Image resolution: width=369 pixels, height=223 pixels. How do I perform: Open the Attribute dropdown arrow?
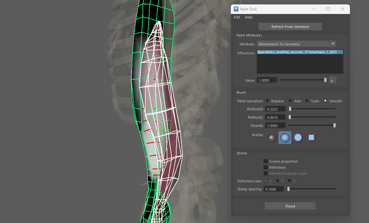tap(333, 44)
